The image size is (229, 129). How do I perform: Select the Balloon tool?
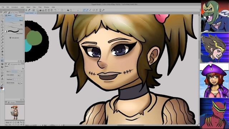[x=2, y=82]
